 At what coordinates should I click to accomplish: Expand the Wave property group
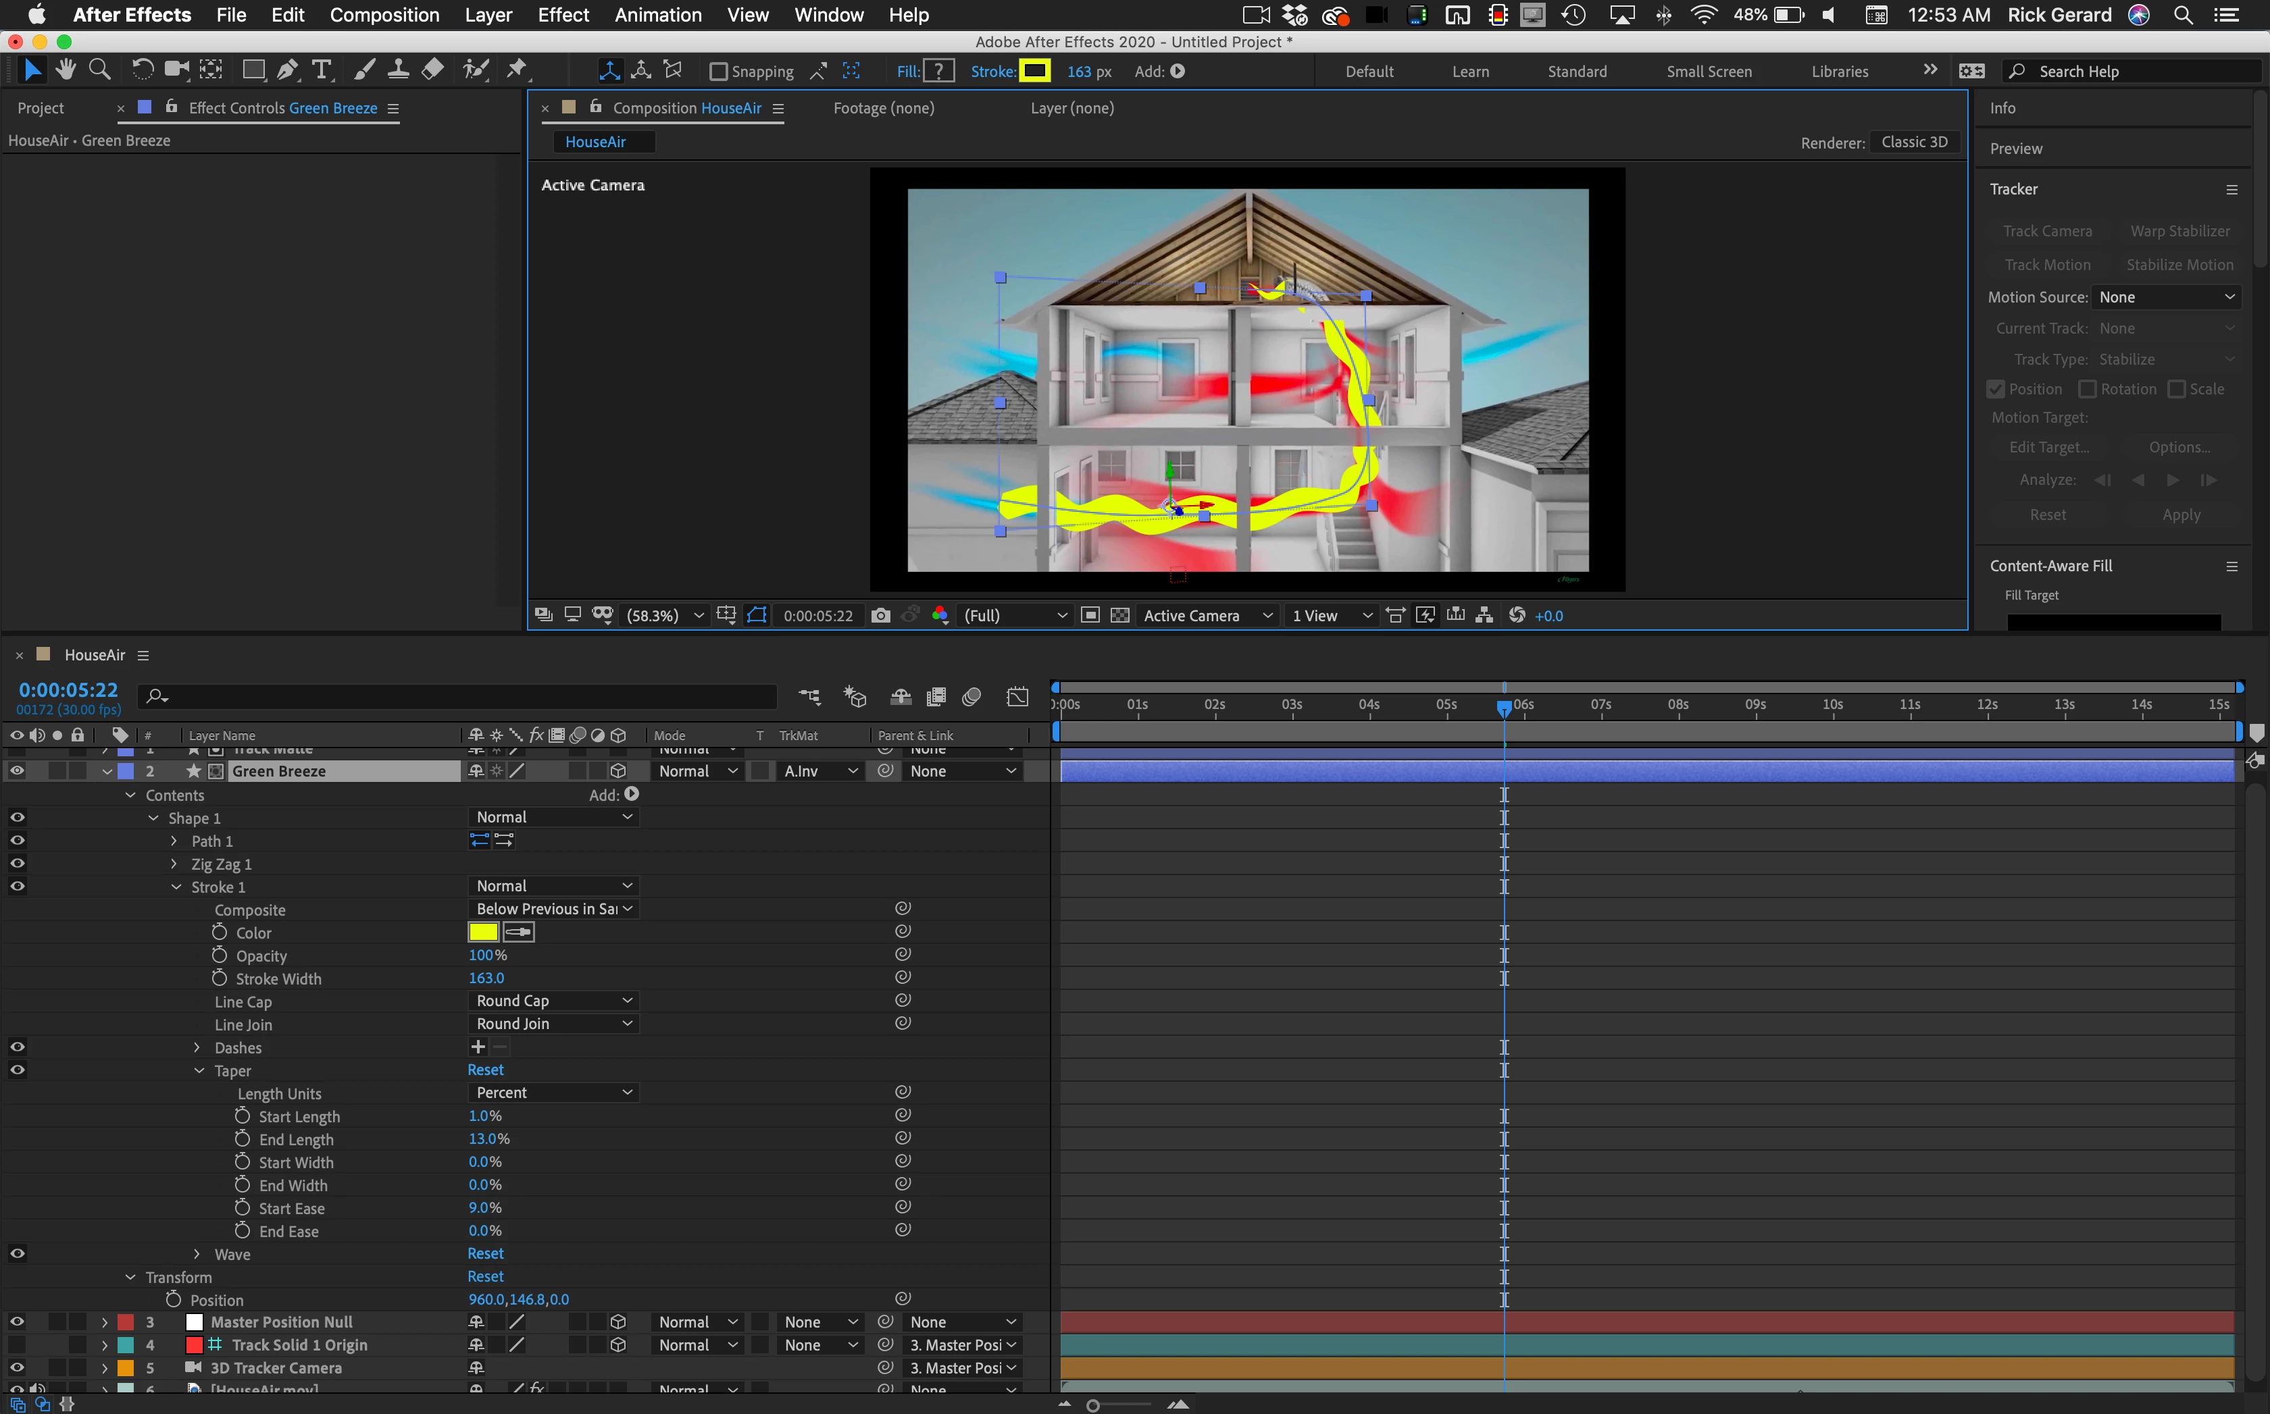click(197, 1254)
